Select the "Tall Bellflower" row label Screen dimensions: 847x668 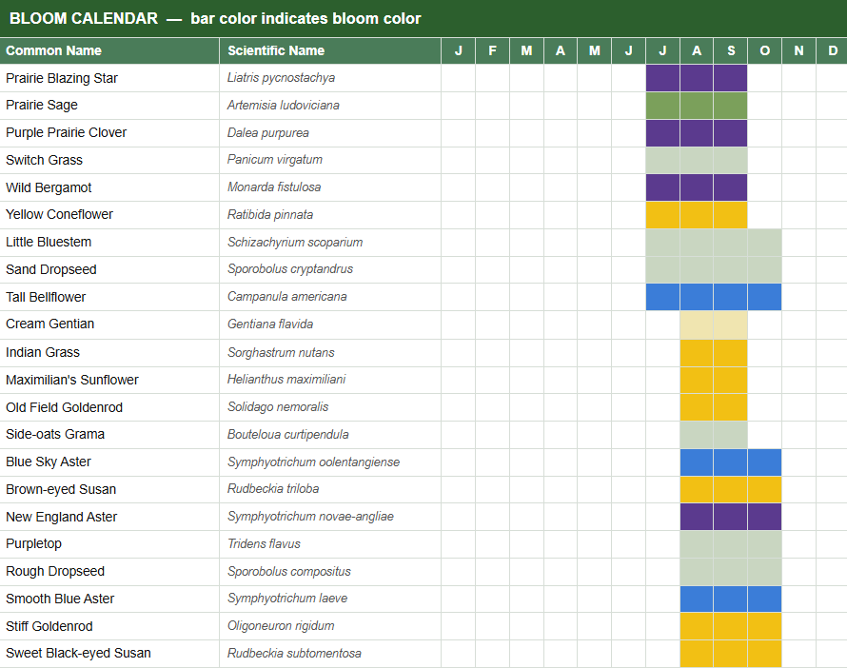point(46,298)
